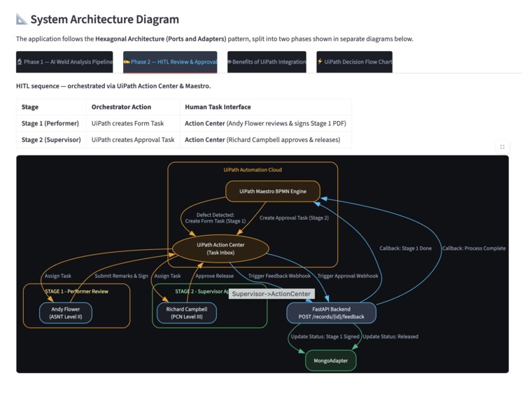Click the Update Status: Stage 1 Signed label
Viewport: 522px width, 401px height.
coord(325,337)
